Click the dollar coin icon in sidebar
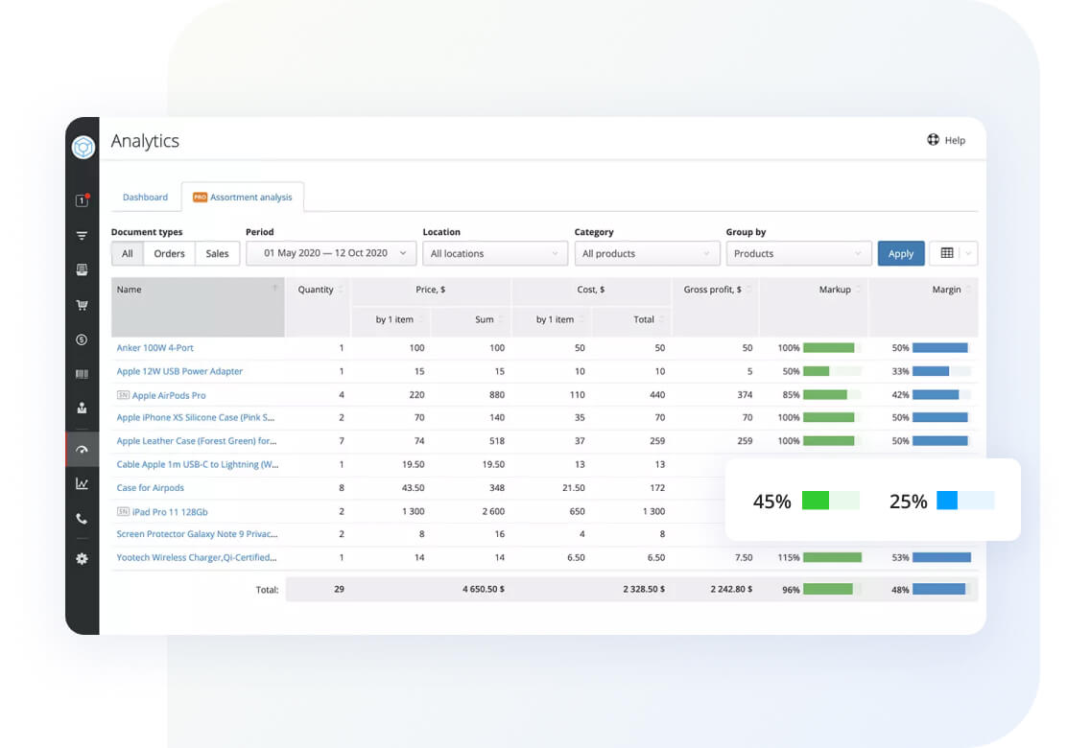 (x=82, y=339)
